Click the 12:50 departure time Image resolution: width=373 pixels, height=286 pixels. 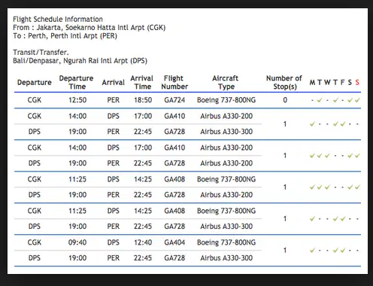click(x=77, y=100)
